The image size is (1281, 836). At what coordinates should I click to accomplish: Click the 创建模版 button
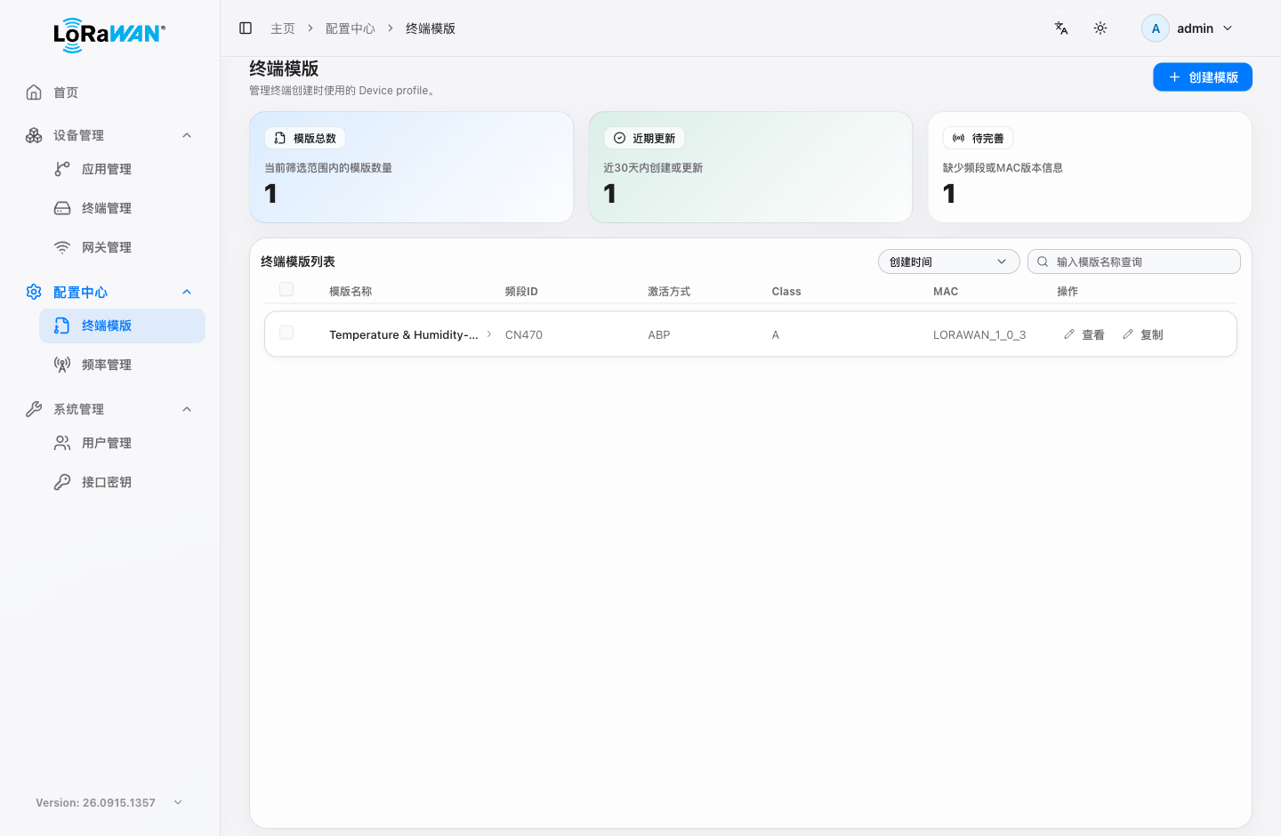pyautogui.click(x=1203, y=77)
